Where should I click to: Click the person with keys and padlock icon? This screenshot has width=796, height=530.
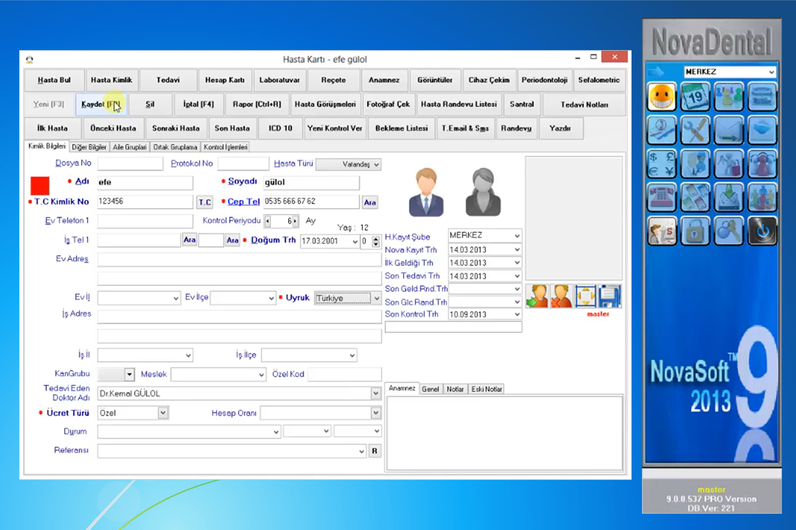[x=729, y=164]
